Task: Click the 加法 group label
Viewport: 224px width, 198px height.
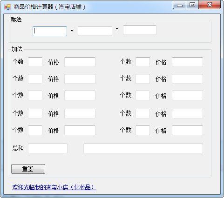Action: point(17,49)
